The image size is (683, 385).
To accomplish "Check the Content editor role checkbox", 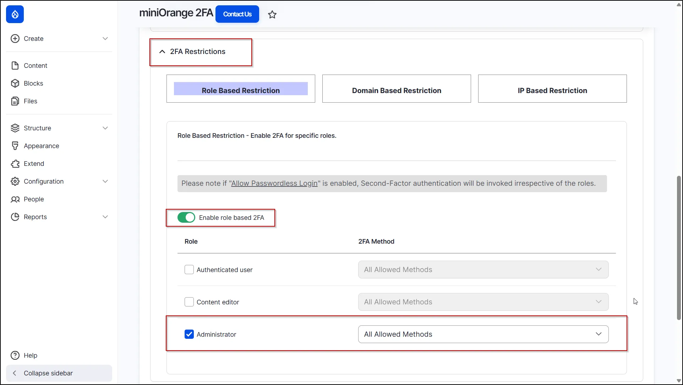I will 189,302.
